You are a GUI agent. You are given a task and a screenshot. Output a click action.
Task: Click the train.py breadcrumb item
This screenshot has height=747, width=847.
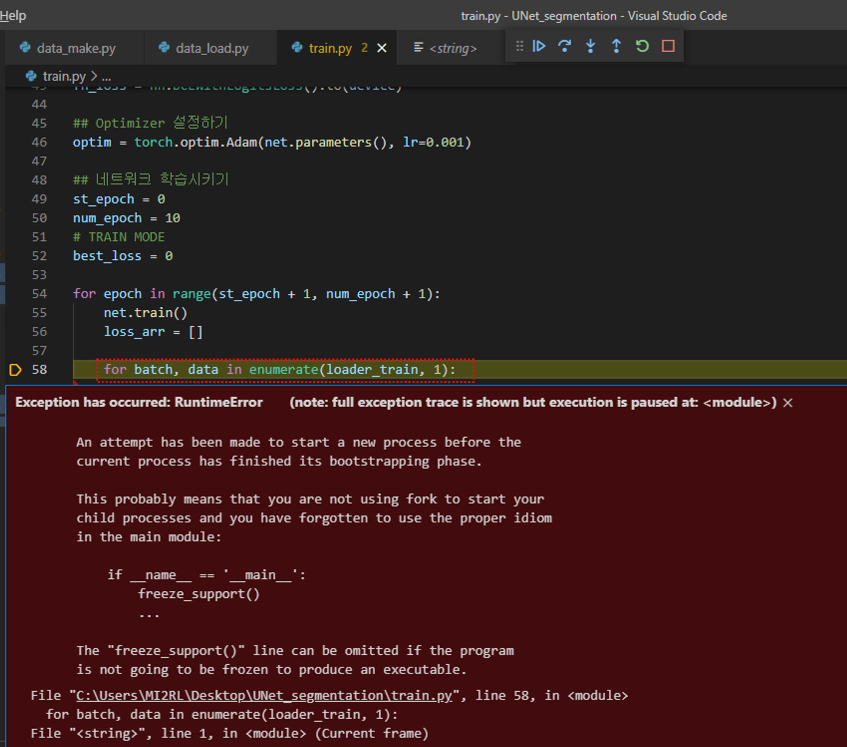pos(64,77)
